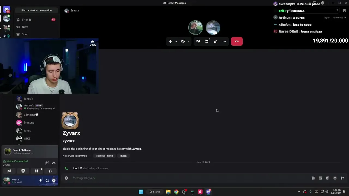Turn on camera in Voice Connected panel
This screenshot has width=349, height=196.
coord(9,171)
